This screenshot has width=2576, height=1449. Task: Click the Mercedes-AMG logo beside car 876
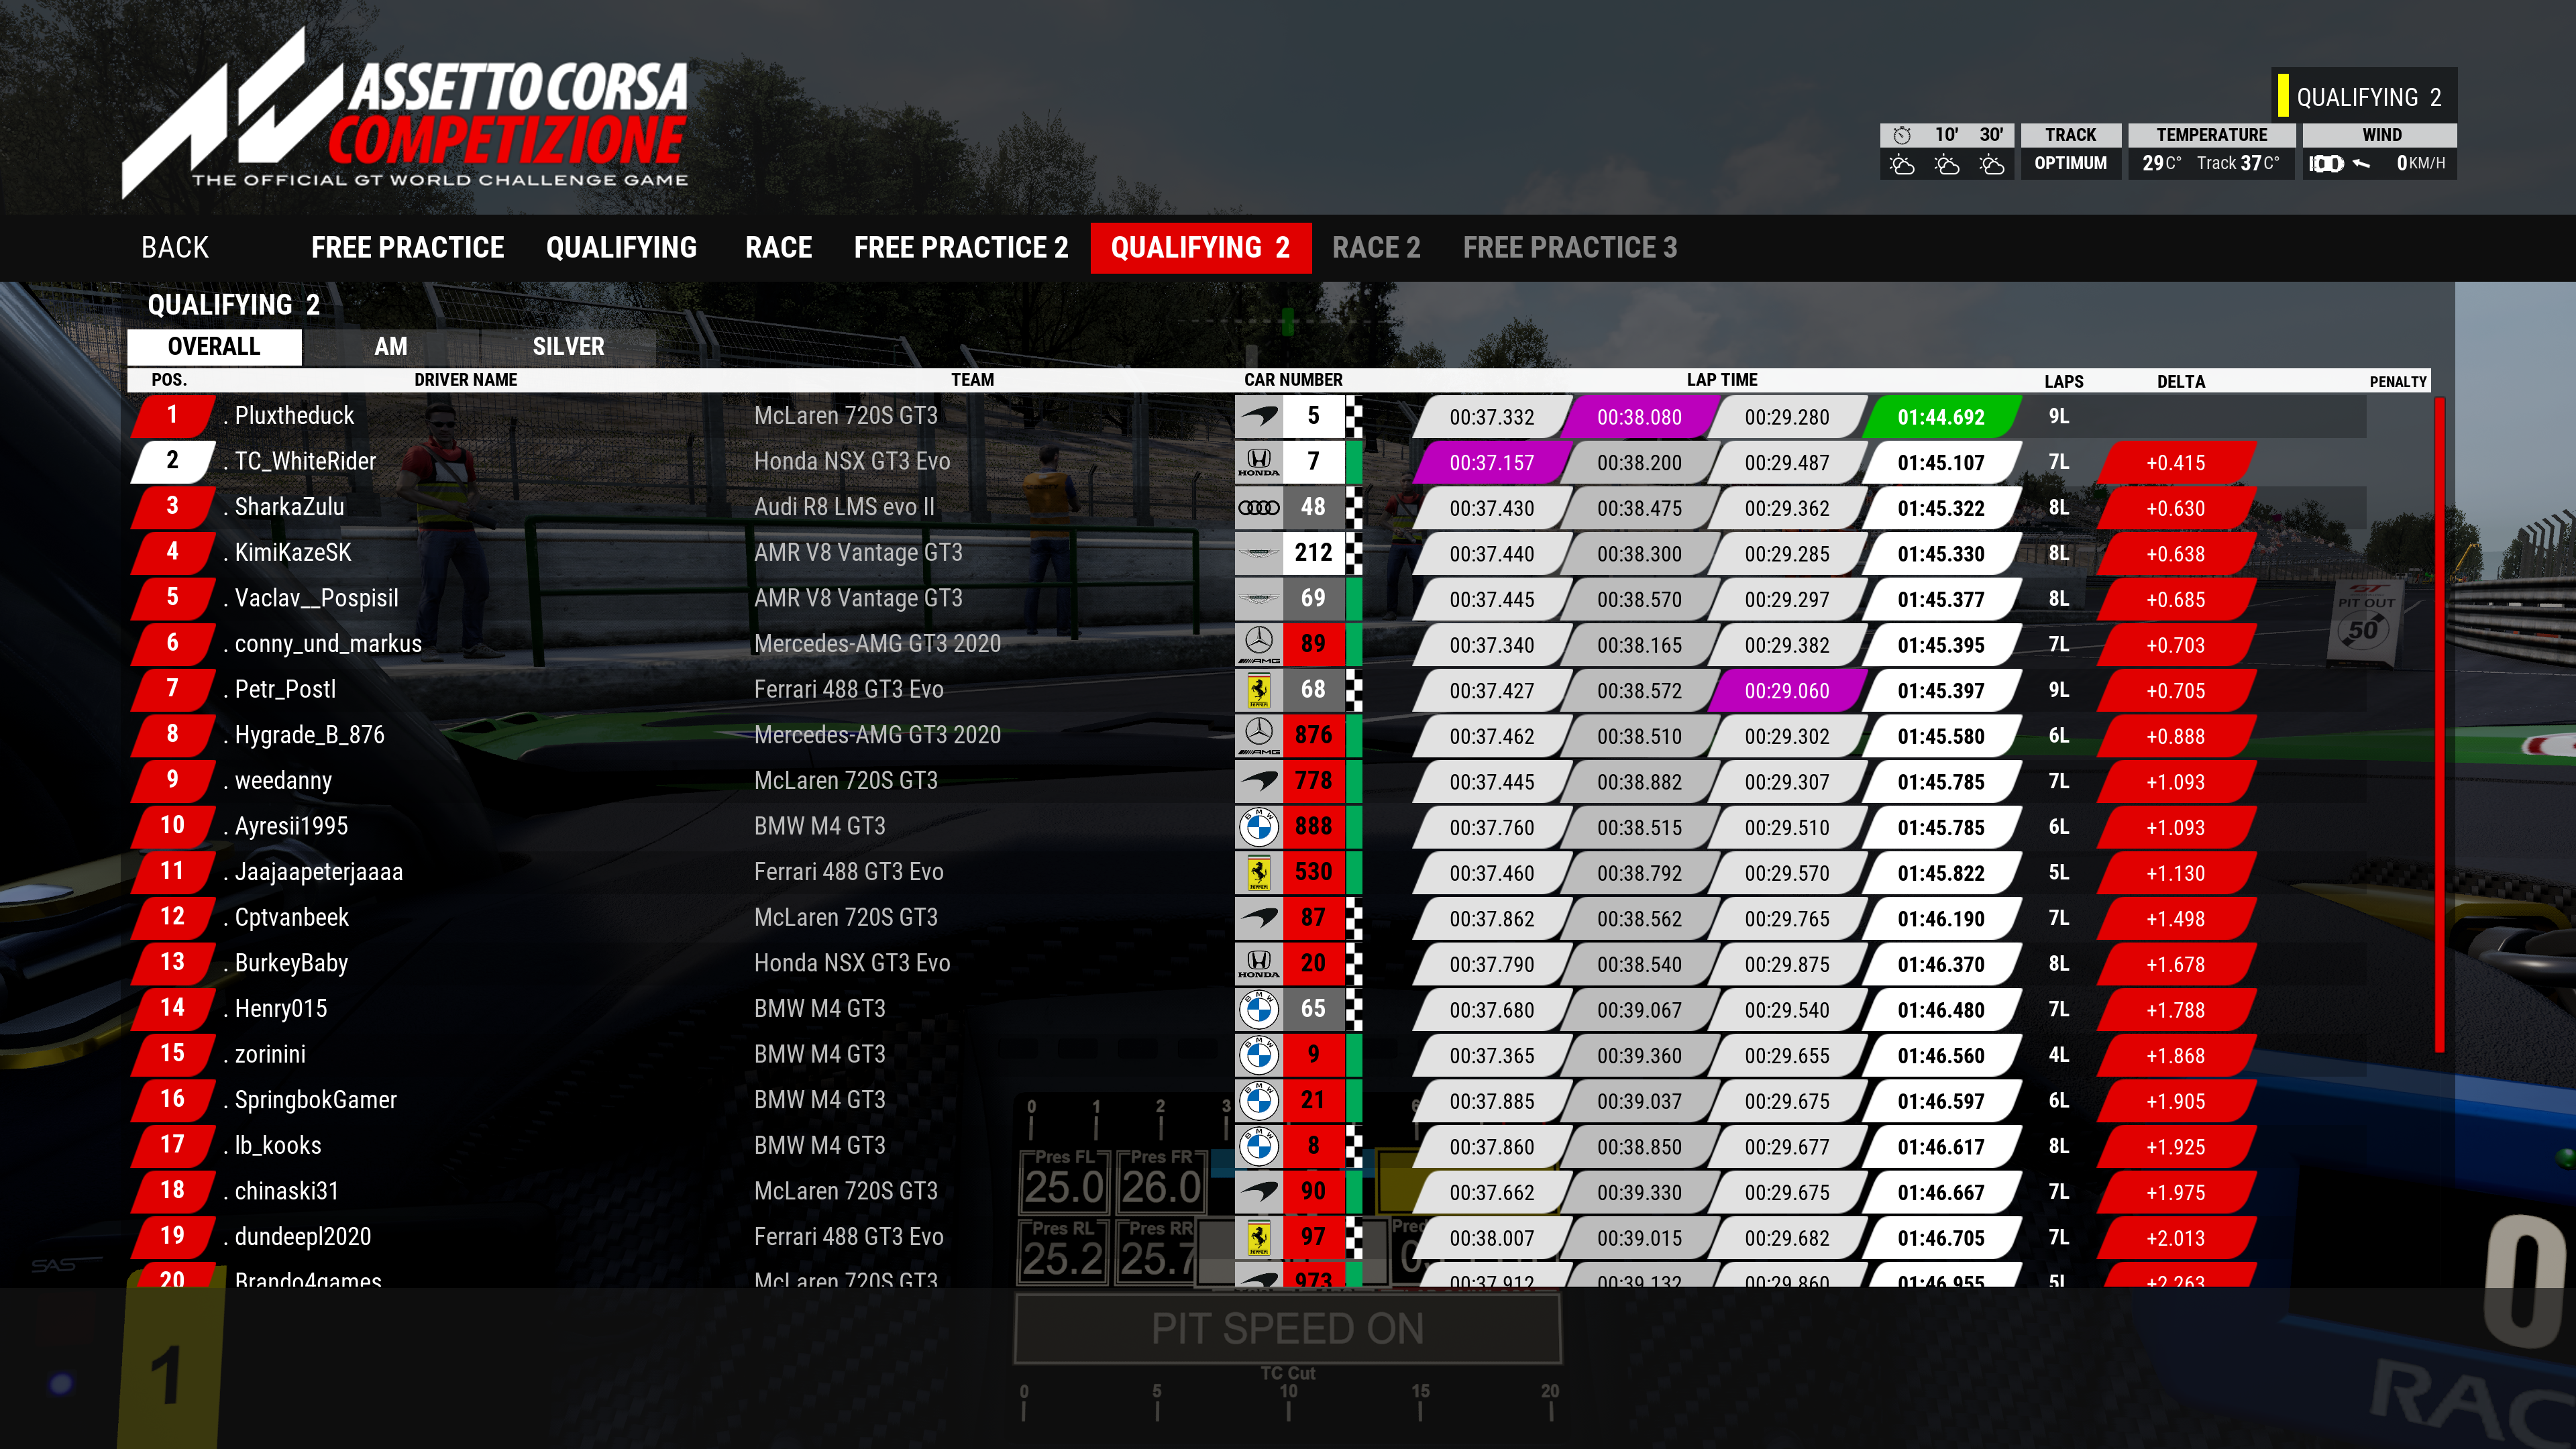coord(1259,736)
